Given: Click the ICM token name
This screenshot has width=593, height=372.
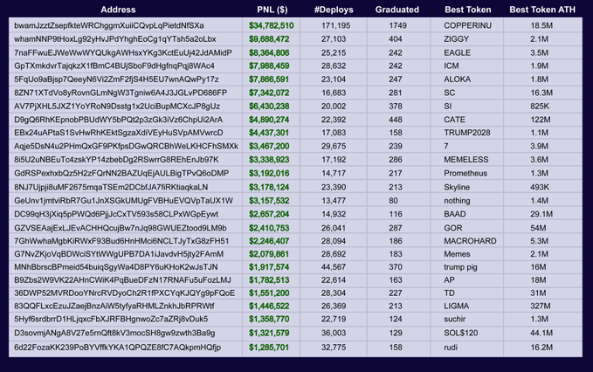Looking at the screenshot, I should click(452, 65).
